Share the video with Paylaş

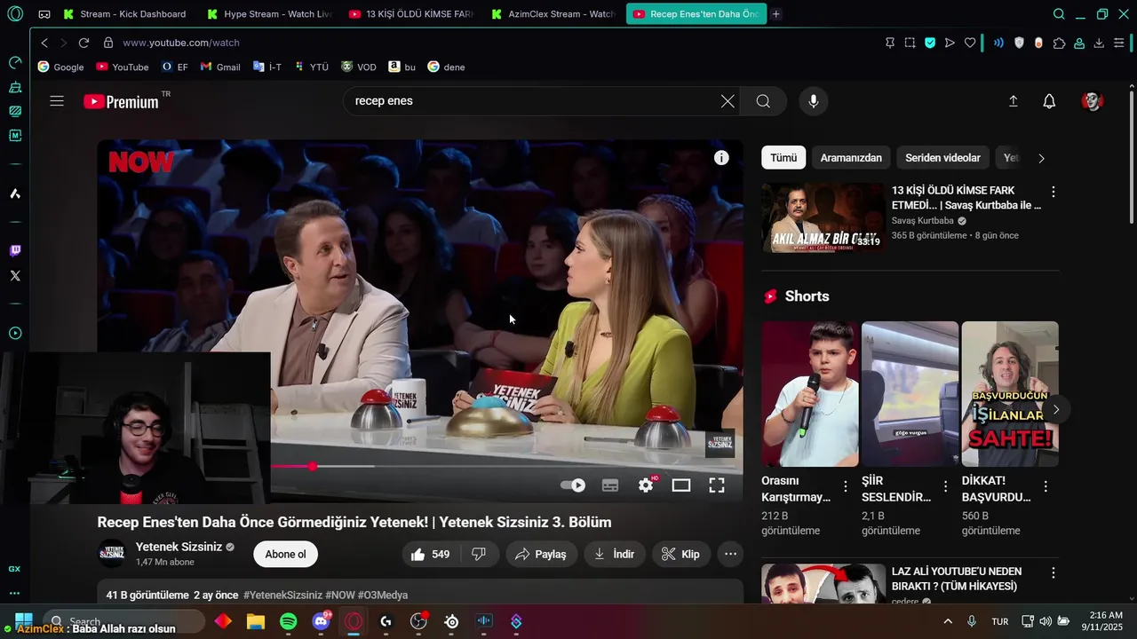(541, 554)
